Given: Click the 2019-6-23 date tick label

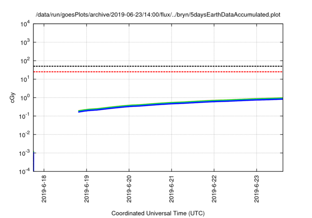Looking at the screenshot, I should click(x=257, y=189).
